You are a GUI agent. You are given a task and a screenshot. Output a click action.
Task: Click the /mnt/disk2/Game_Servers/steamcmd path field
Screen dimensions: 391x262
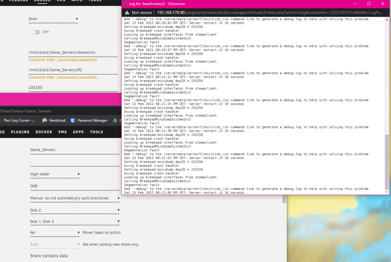[73, 53]
